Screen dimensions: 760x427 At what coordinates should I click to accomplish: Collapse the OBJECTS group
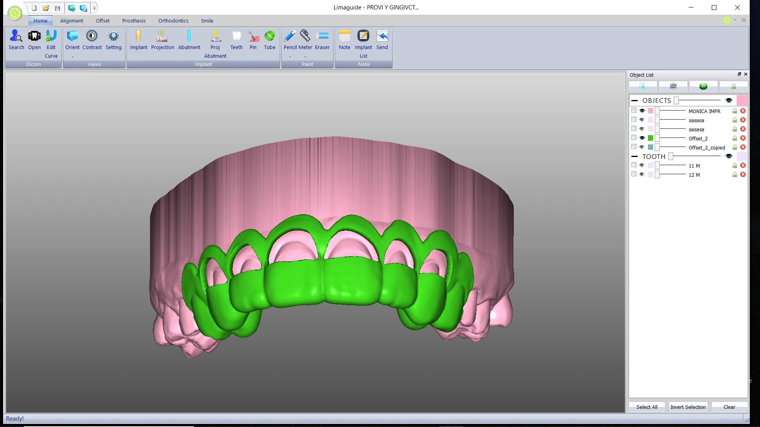pyautogui.click(x=635, y=100)
